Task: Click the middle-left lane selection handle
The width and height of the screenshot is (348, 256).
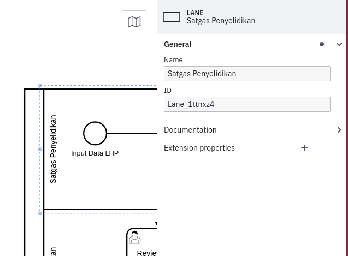Action: (40, 149)
